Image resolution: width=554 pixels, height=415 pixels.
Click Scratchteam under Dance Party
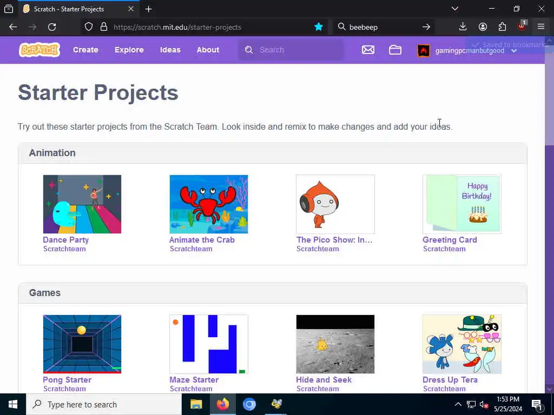(64, 249)
